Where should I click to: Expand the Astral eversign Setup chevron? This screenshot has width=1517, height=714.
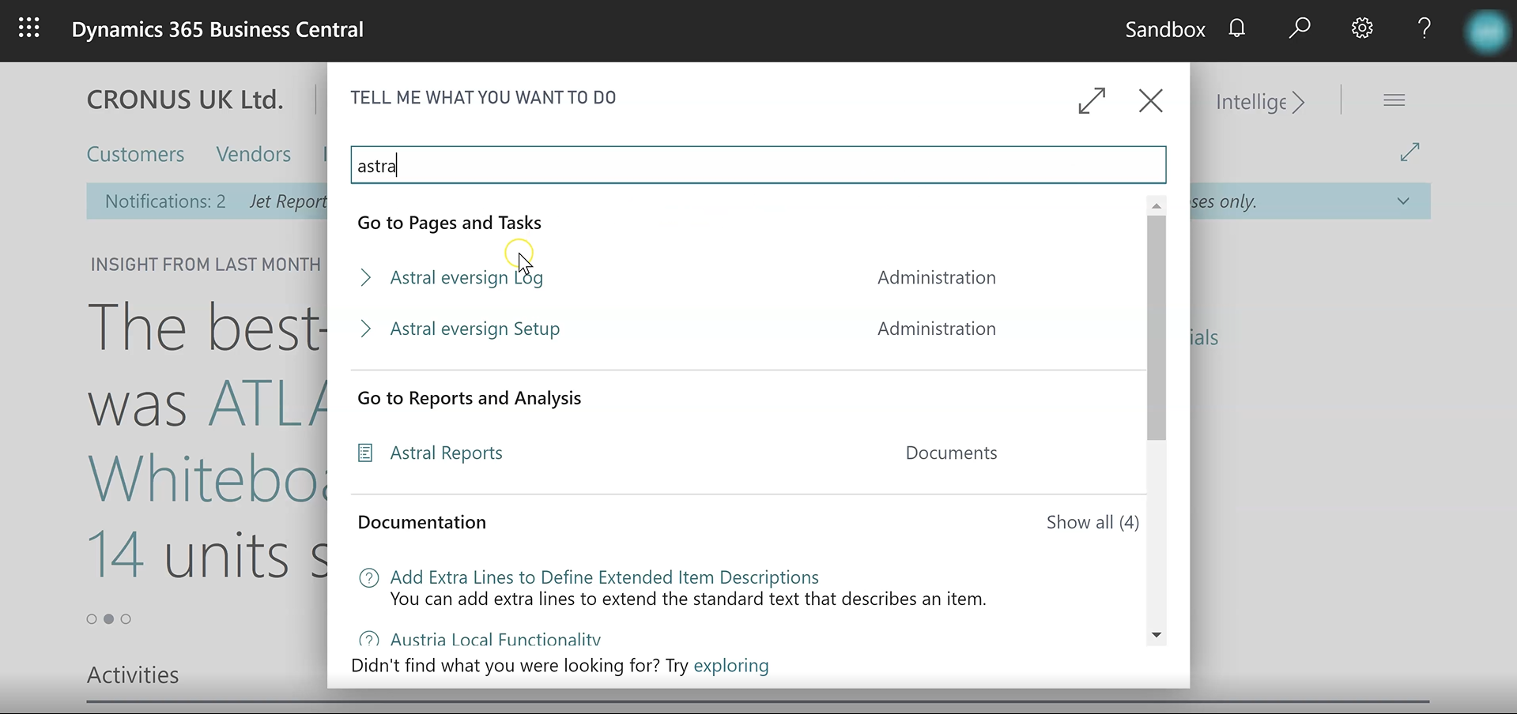(365, 329)
